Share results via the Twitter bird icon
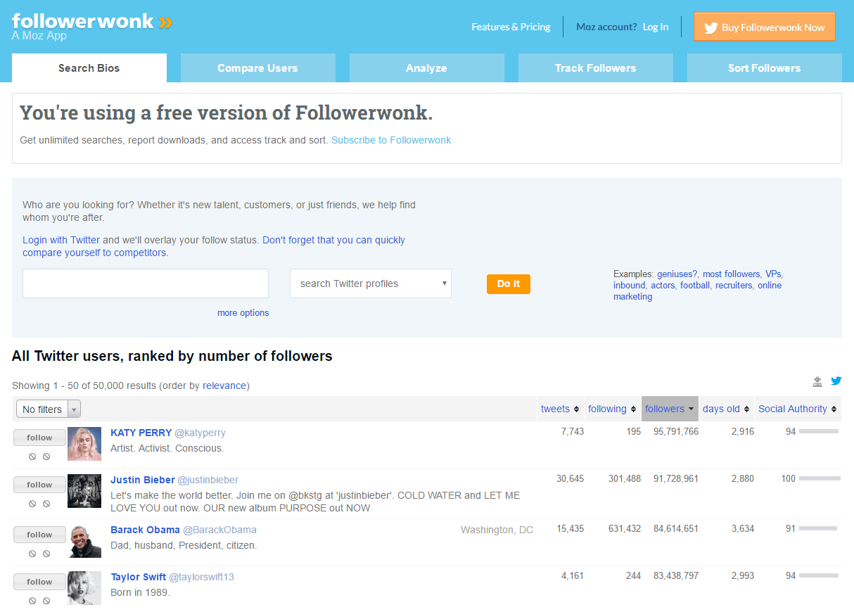The width and height of the screenshot is (854, 612). 836,381
